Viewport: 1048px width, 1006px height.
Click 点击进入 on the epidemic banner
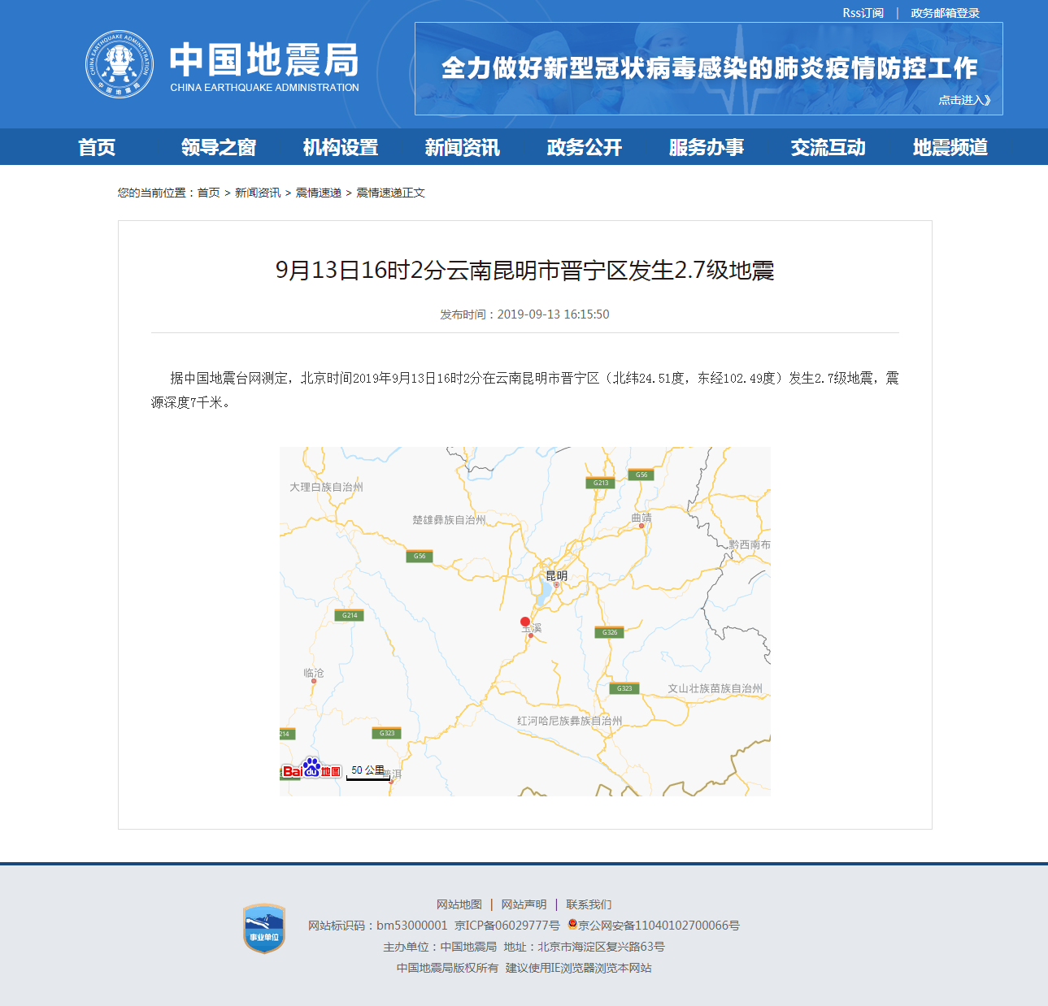coord(962,99)
